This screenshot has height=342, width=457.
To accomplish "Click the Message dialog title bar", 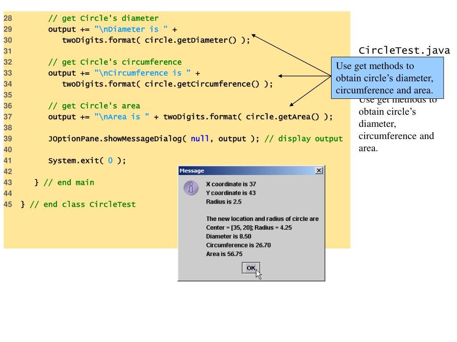I will [245, 171].
